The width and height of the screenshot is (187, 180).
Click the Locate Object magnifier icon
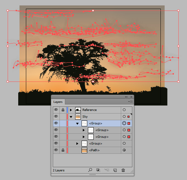pyautogui.click(x=90, y=170)
